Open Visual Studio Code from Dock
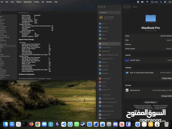Image resolution: width=172 pixels, height=129 pixels. 64,124
